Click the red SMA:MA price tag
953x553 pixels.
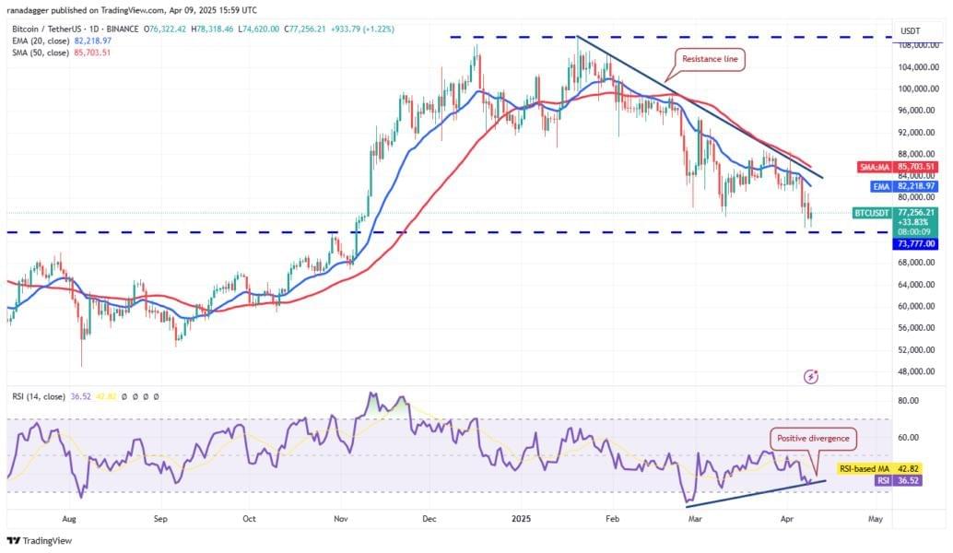coord(898,167)
